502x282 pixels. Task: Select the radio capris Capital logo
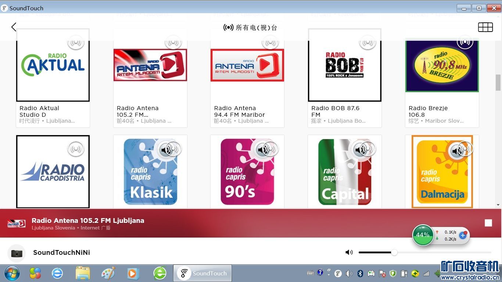pos(345,171)
